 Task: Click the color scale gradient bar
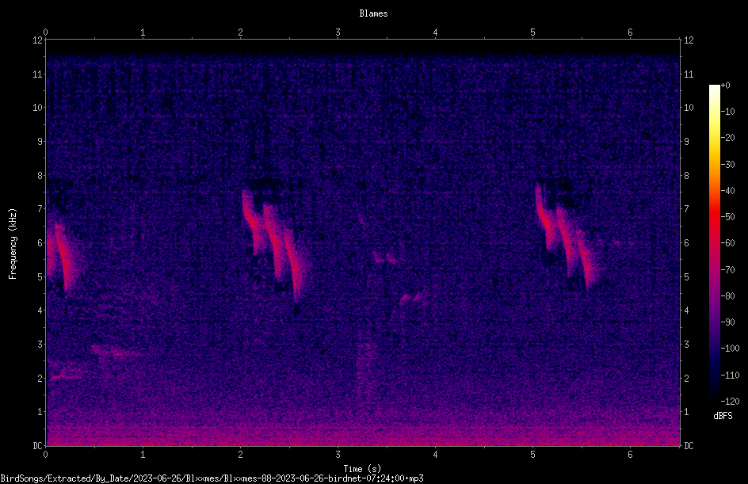click(714, 243)
